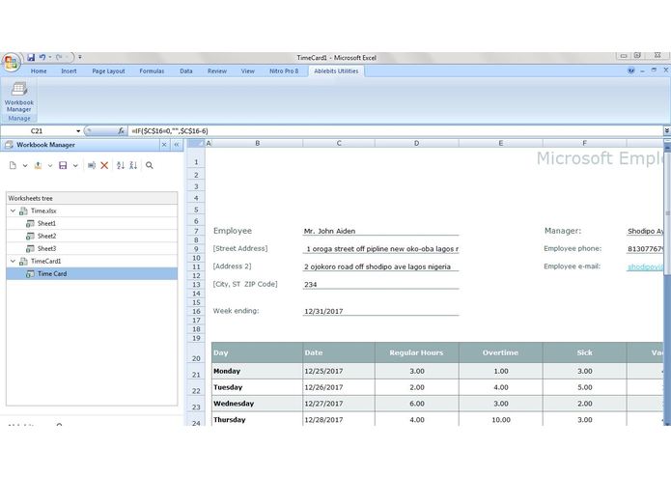Expand the formula bar chevron
The width and height of the screenshot is (671, 477).
coord(667,130)
